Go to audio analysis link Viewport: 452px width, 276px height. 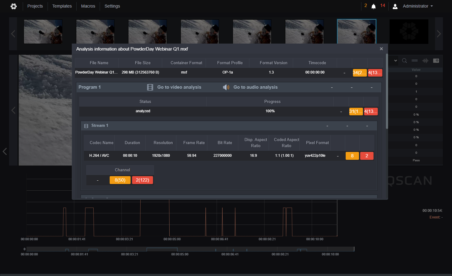click(x=255, y=87)
